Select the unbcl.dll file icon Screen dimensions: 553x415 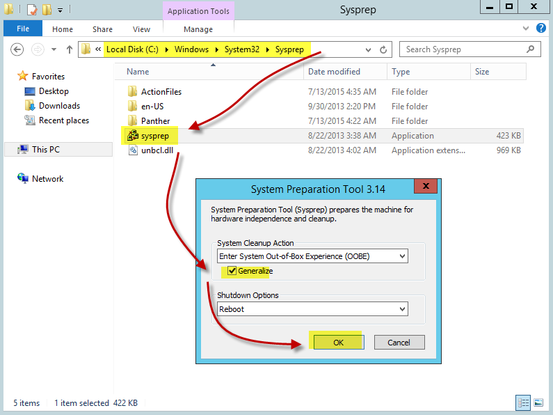click(133, 150)
